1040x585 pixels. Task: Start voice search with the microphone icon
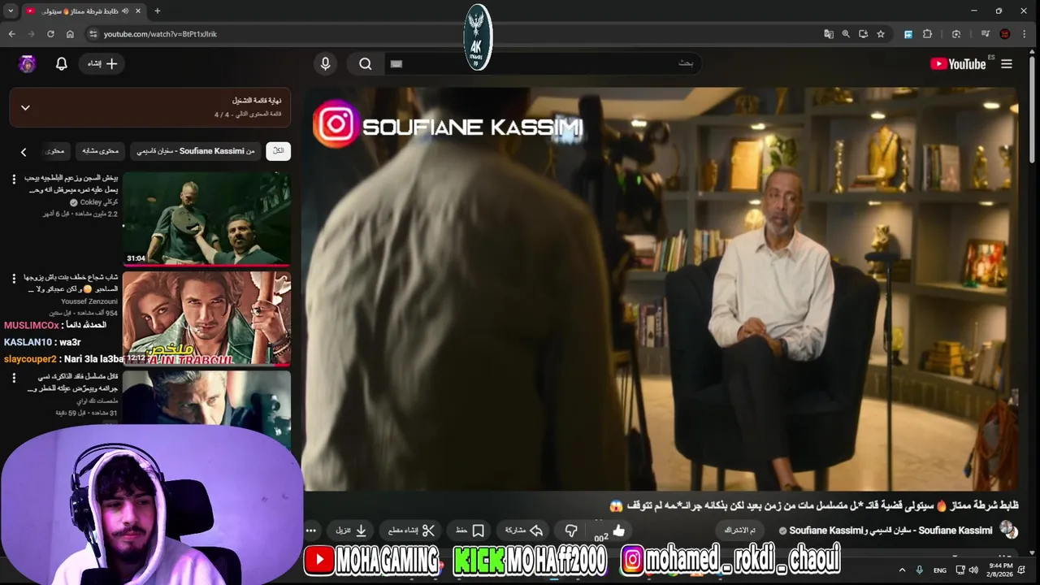click(x=326, y=63)
